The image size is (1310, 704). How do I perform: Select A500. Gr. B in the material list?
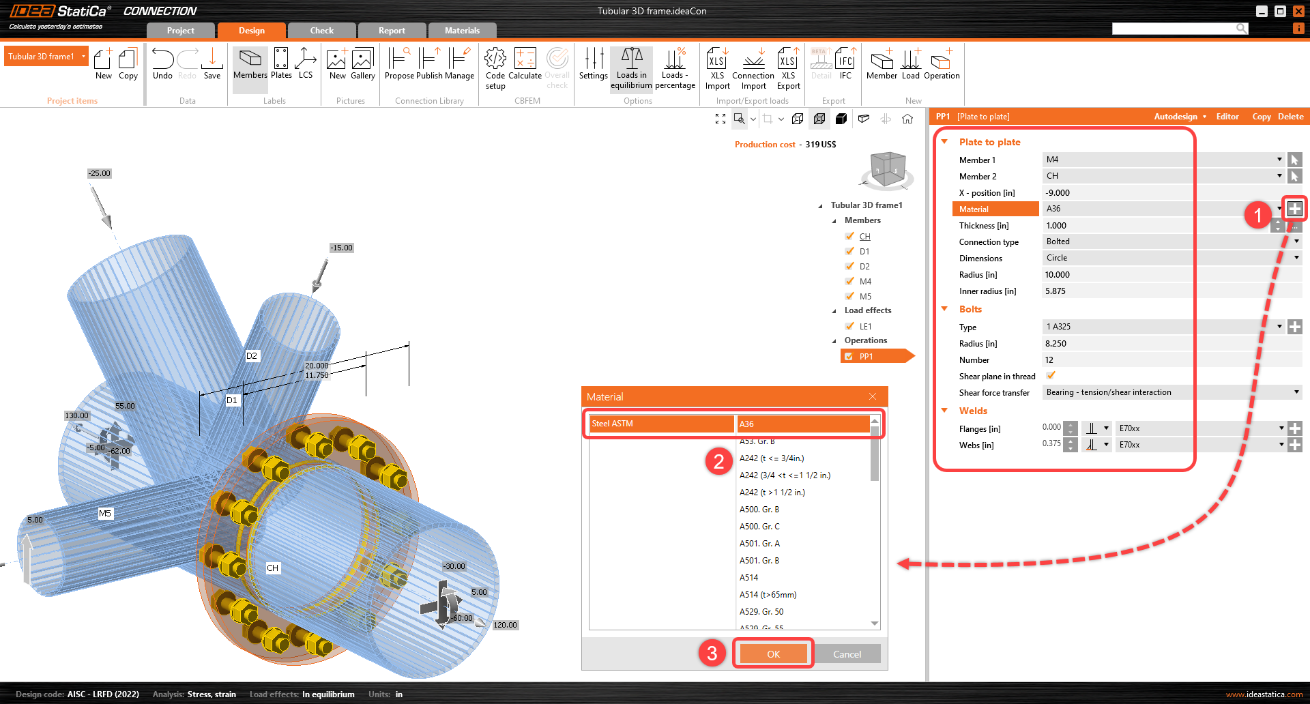pyautogui.click(x=759, y=510)
